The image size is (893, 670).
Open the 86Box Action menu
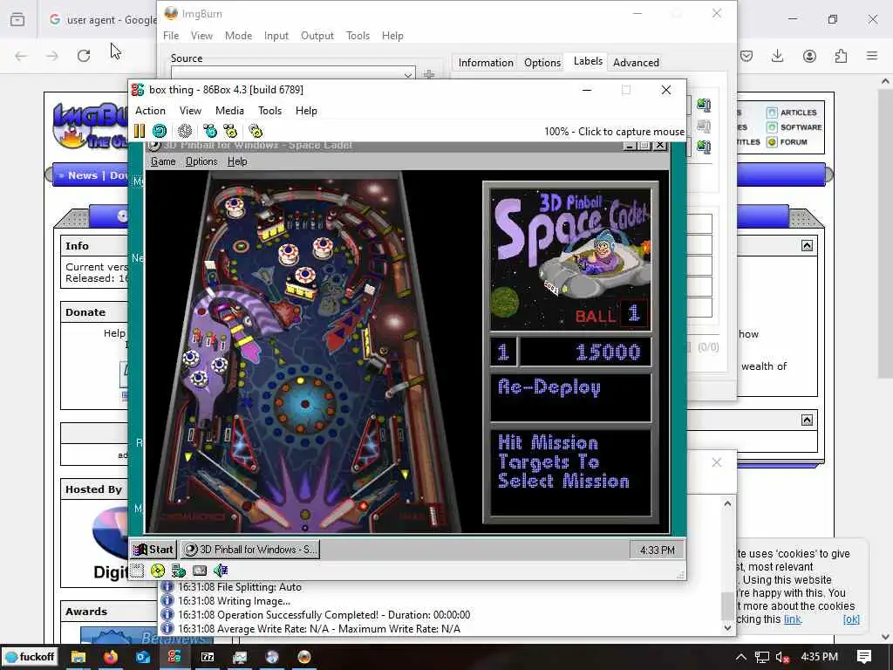pyautogui.click(x=150, y=111)
